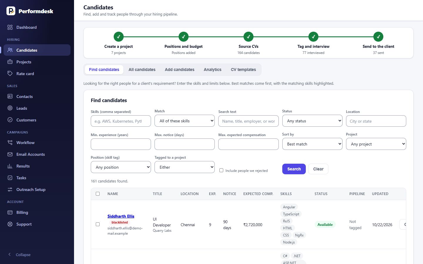Open the CV templates tab
The width and height of the screenshot is (423, 264).
pyautogui.click(x=243, y=70)
